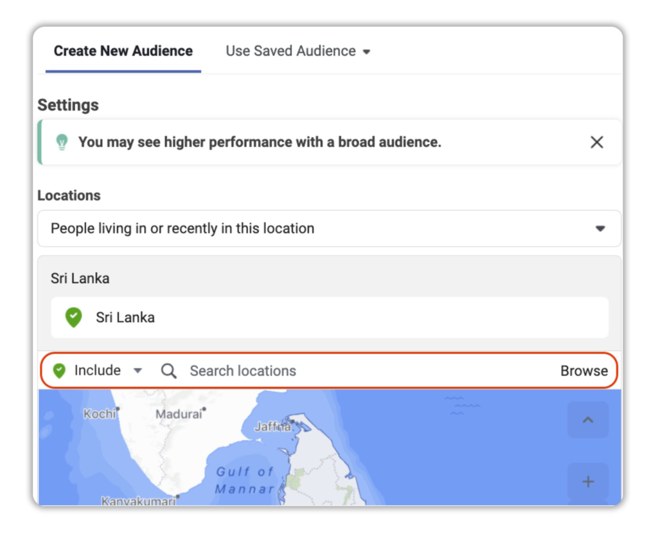The image size is (658, 534).
Task: Click the green Include pin icon
Action: click(x=59, y=371)
